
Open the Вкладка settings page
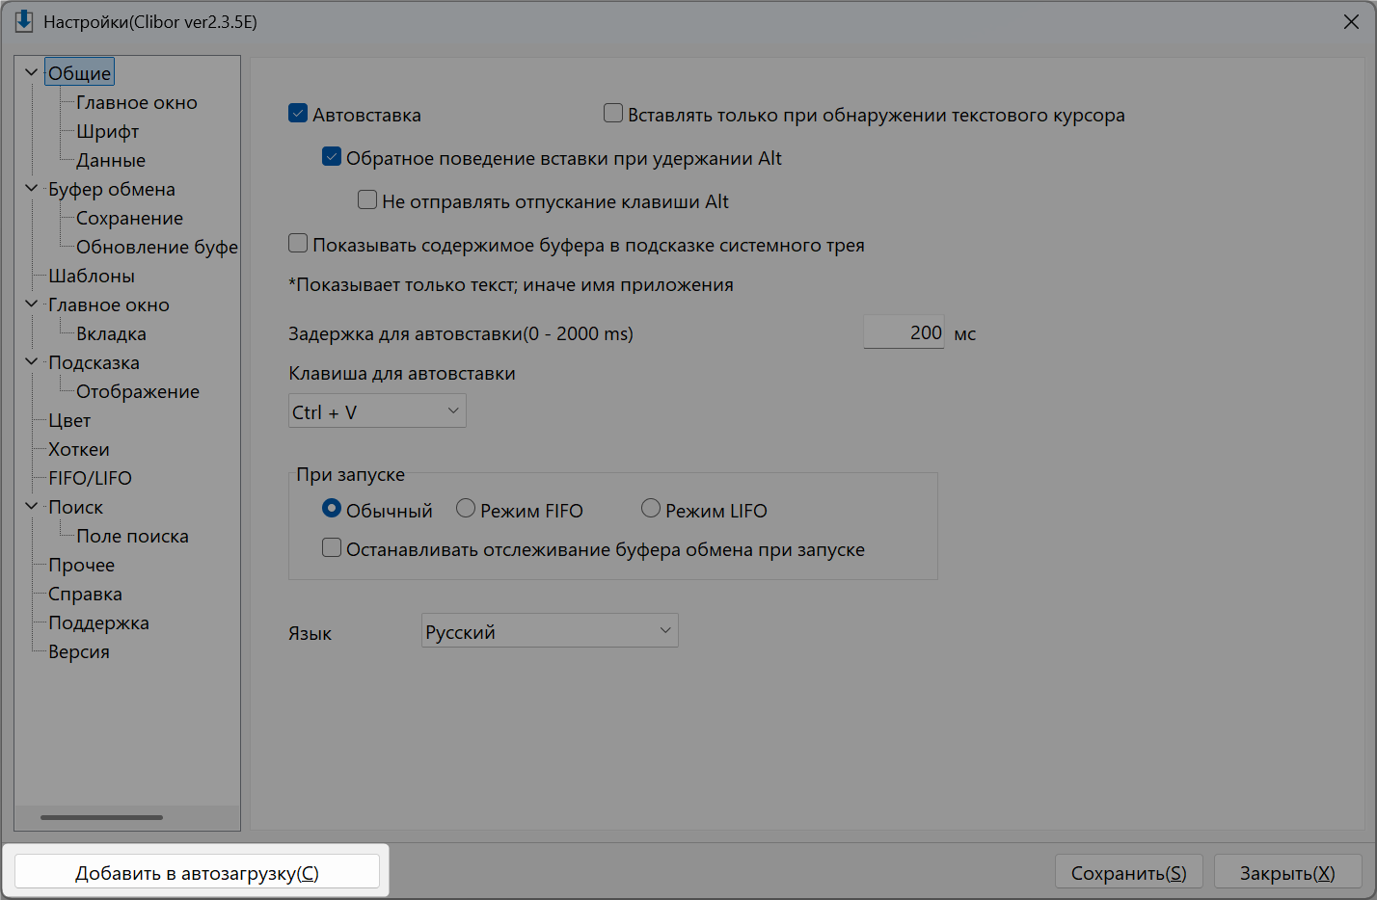[x=112, y=333]
